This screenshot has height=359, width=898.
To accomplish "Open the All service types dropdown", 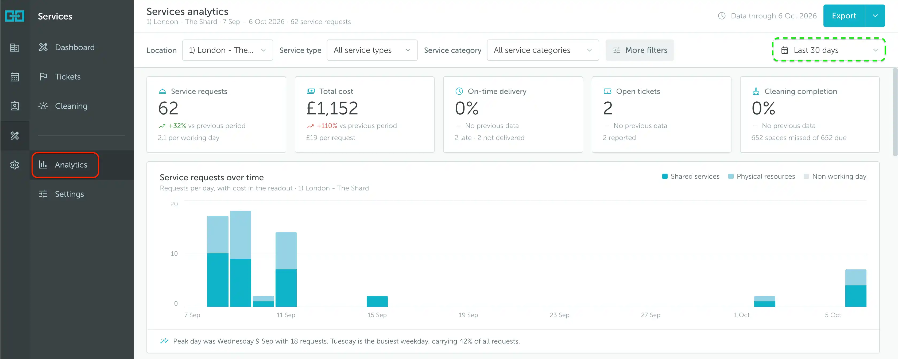I will 372,50.
